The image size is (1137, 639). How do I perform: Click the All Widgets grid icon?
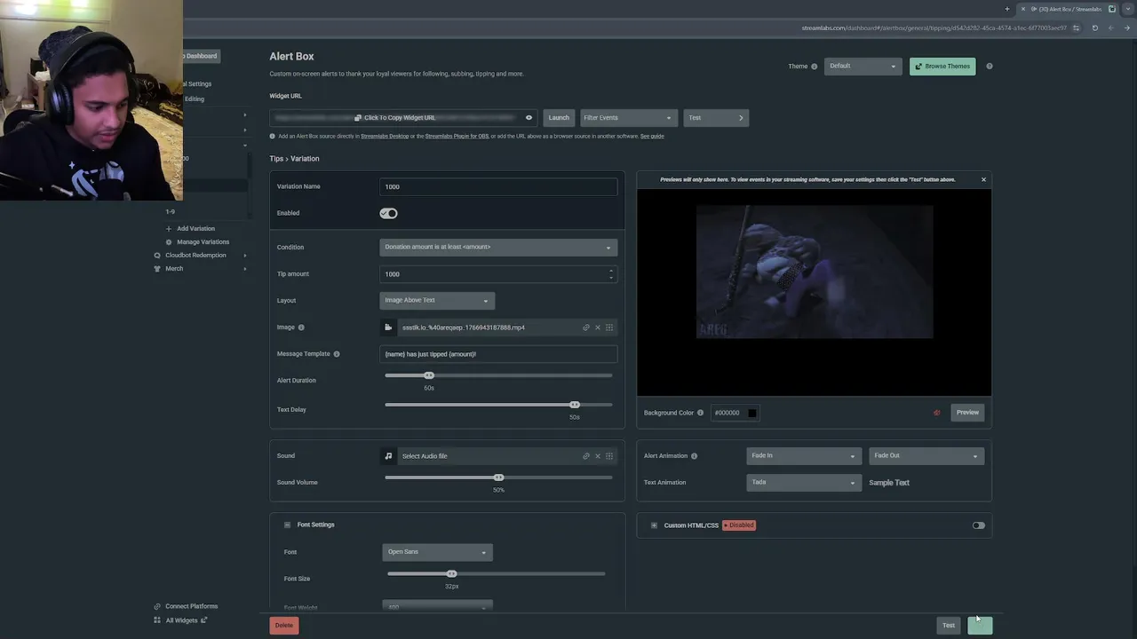[157, 620]
